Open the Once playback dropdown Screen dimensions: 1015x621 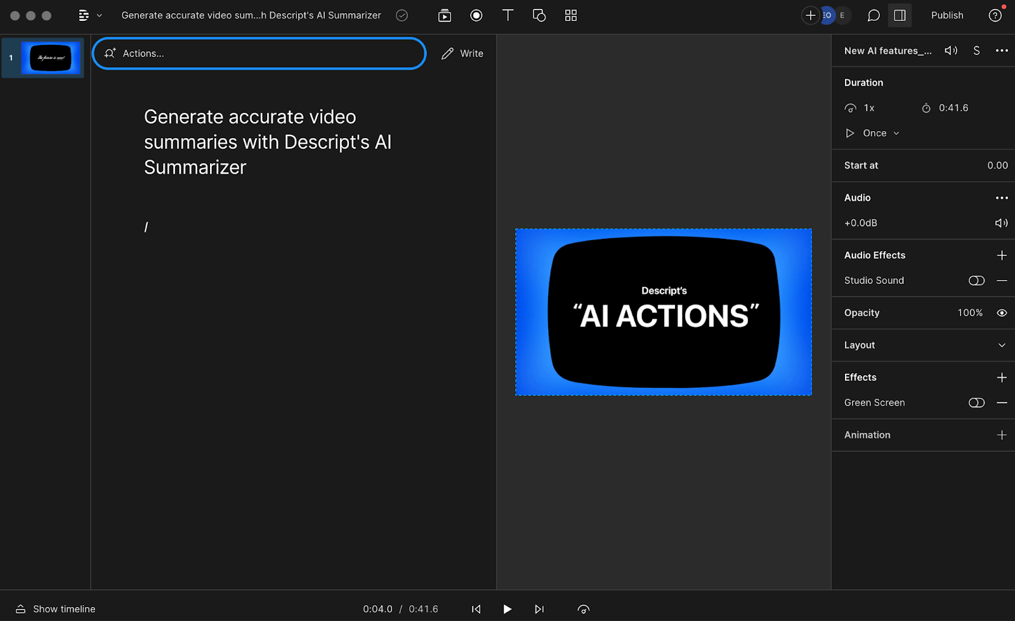[873, 133]
